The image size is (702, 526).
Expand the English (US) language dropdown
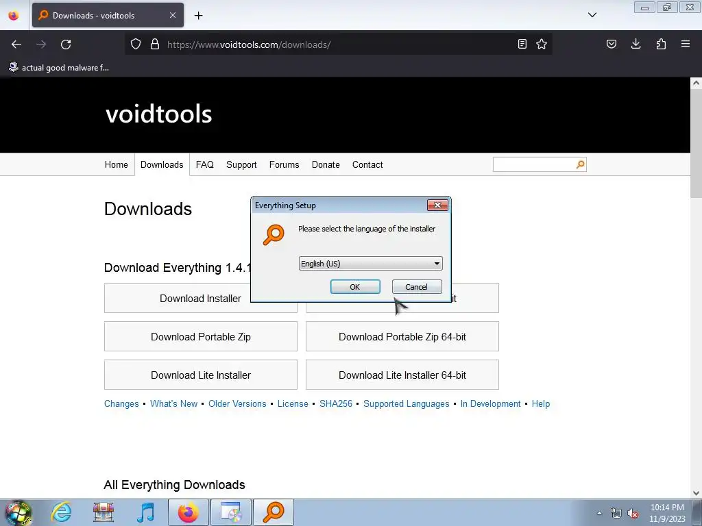[371, 264]
